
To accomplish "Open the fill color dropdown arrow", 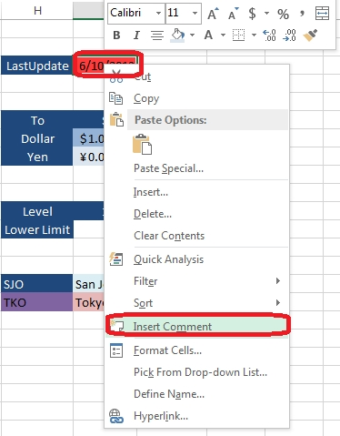I will pos(192,35).
